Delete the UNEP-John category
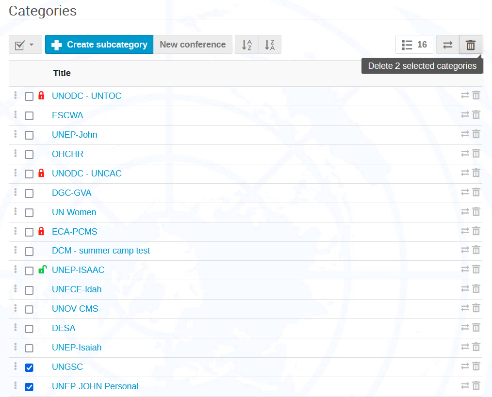 click(x=476, y=134)
